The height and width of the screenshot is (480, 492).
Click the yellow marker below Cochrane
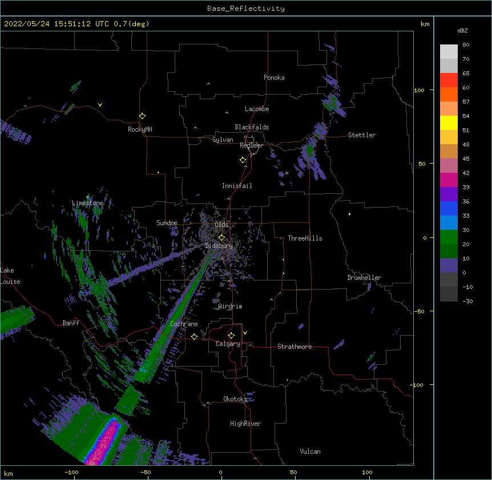coord(194,336)
